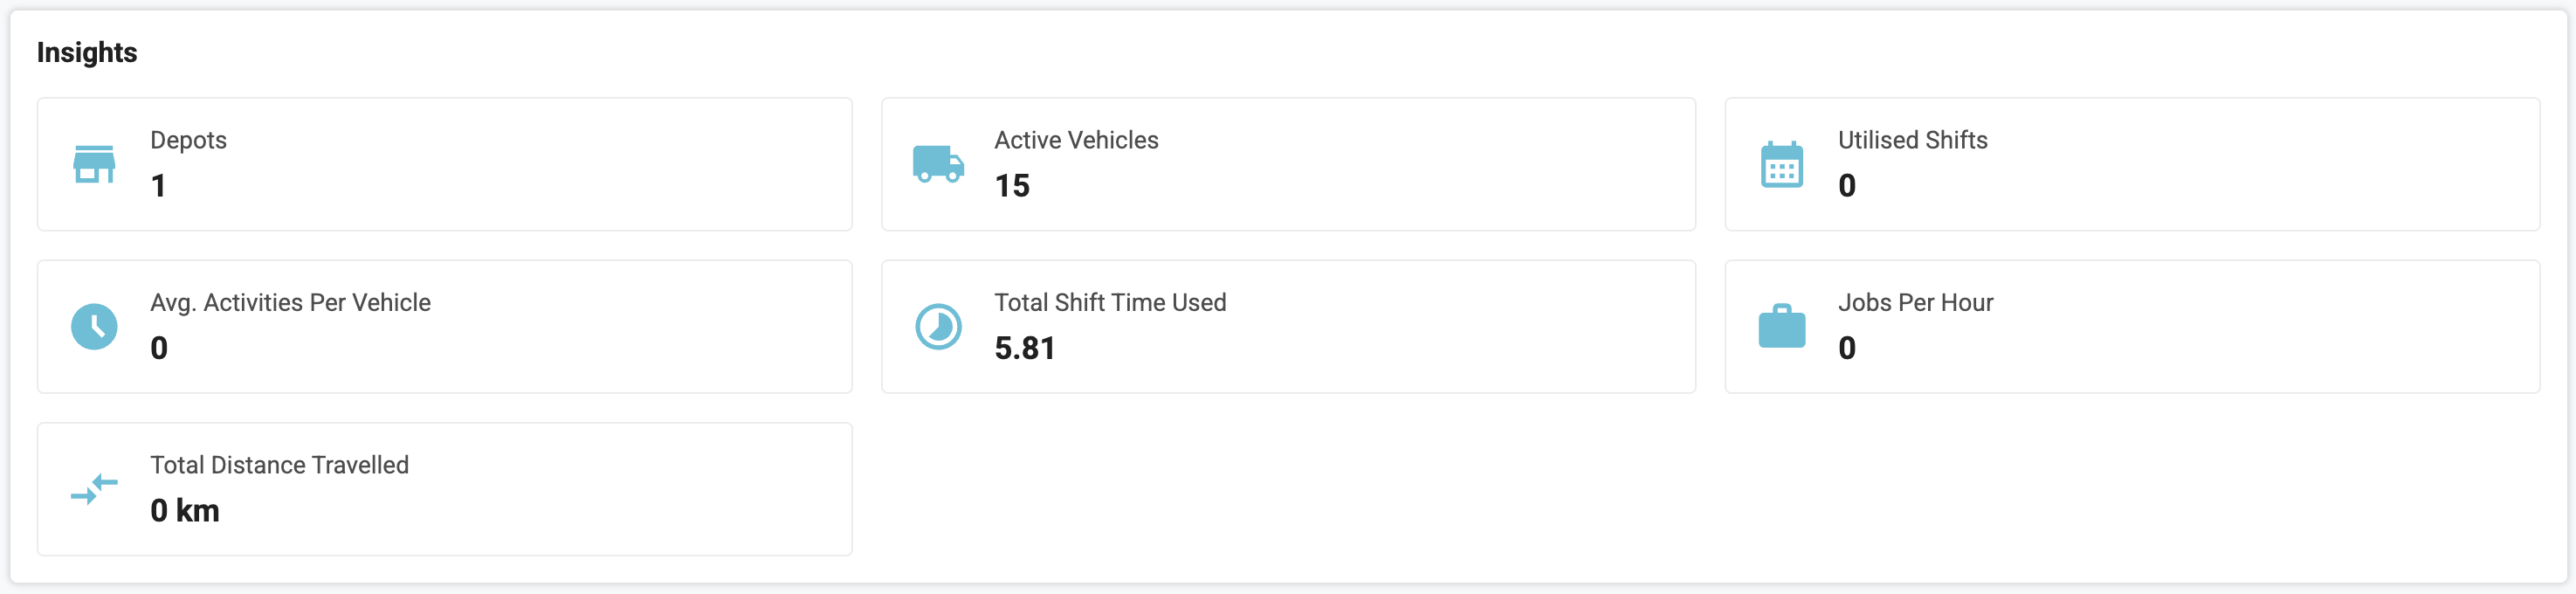Click the Avg. Activities clock icon
This screenshot has height=594, width=2576.
click(94, 327)
